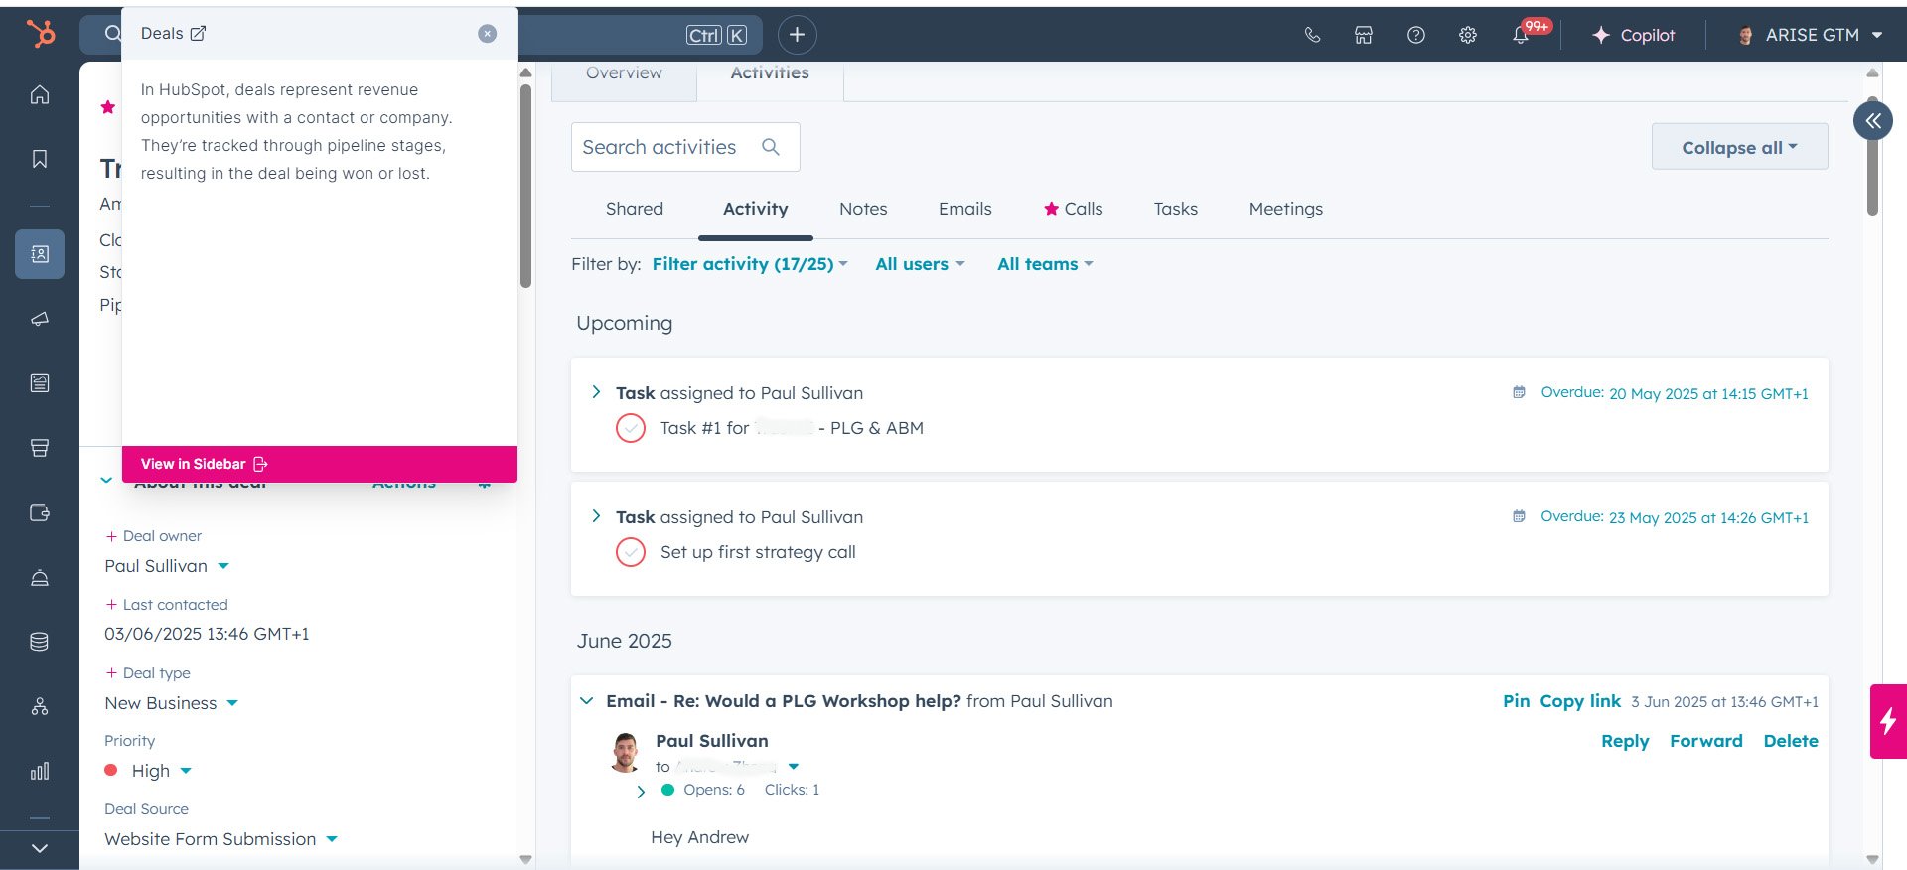Open the Deal owner Paul Sullivan dropdown
The height and width of the screenshot is (870, 1907).
[x=168, y=566]
